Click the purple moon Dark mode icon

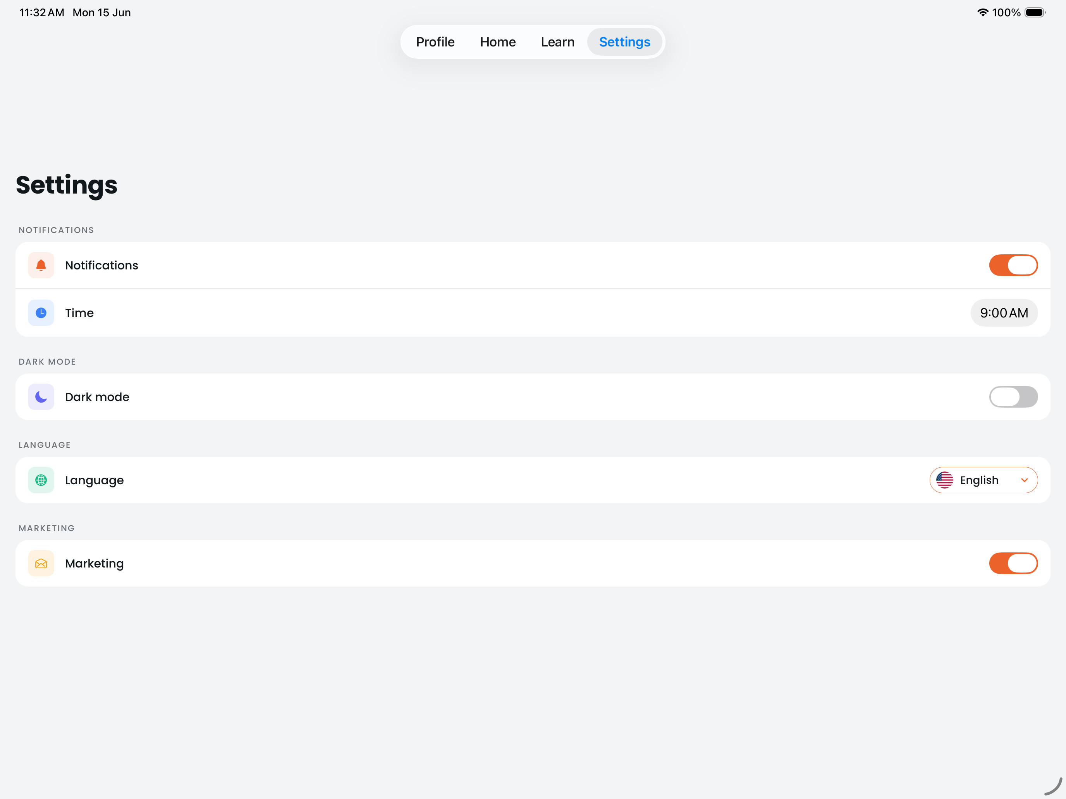tap(41, 397)
